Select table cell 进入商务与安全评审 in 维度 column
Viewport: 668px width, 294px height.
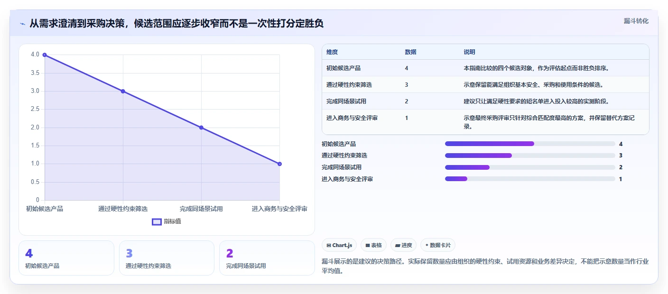pyautogui.click(x=352, y=118)
